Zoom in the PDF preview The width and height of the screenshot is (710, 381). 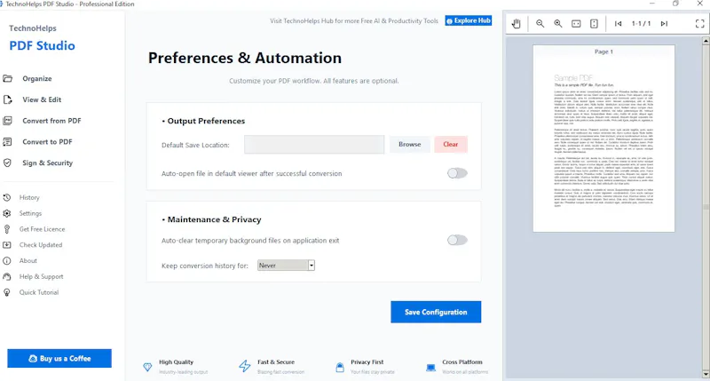[x=558, y=24]
